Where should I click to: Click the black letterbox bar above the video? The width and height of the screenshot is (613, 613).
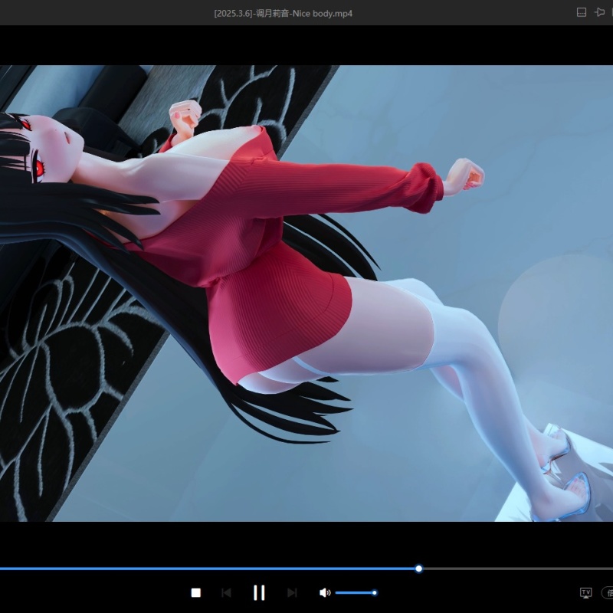tap(306, 46)
